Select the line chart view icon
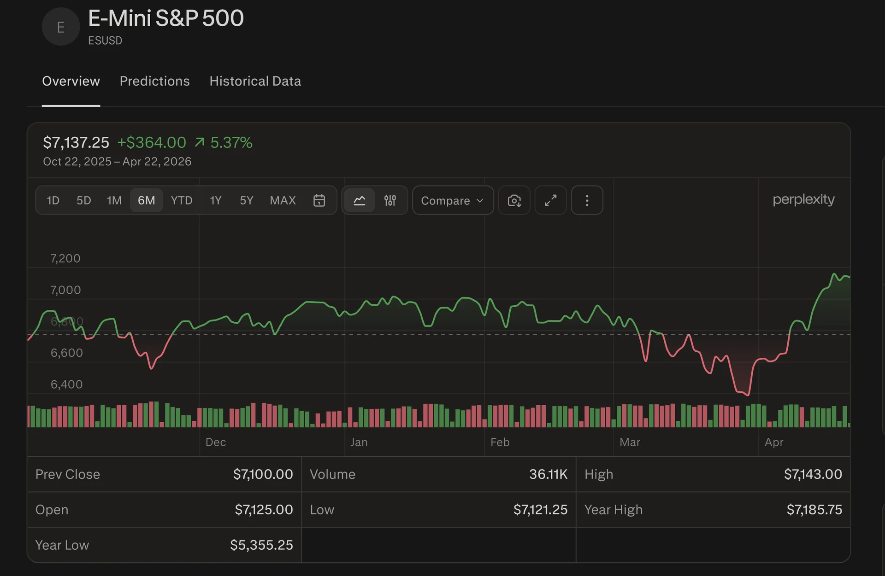885x576 pixels. click(359, 200)
